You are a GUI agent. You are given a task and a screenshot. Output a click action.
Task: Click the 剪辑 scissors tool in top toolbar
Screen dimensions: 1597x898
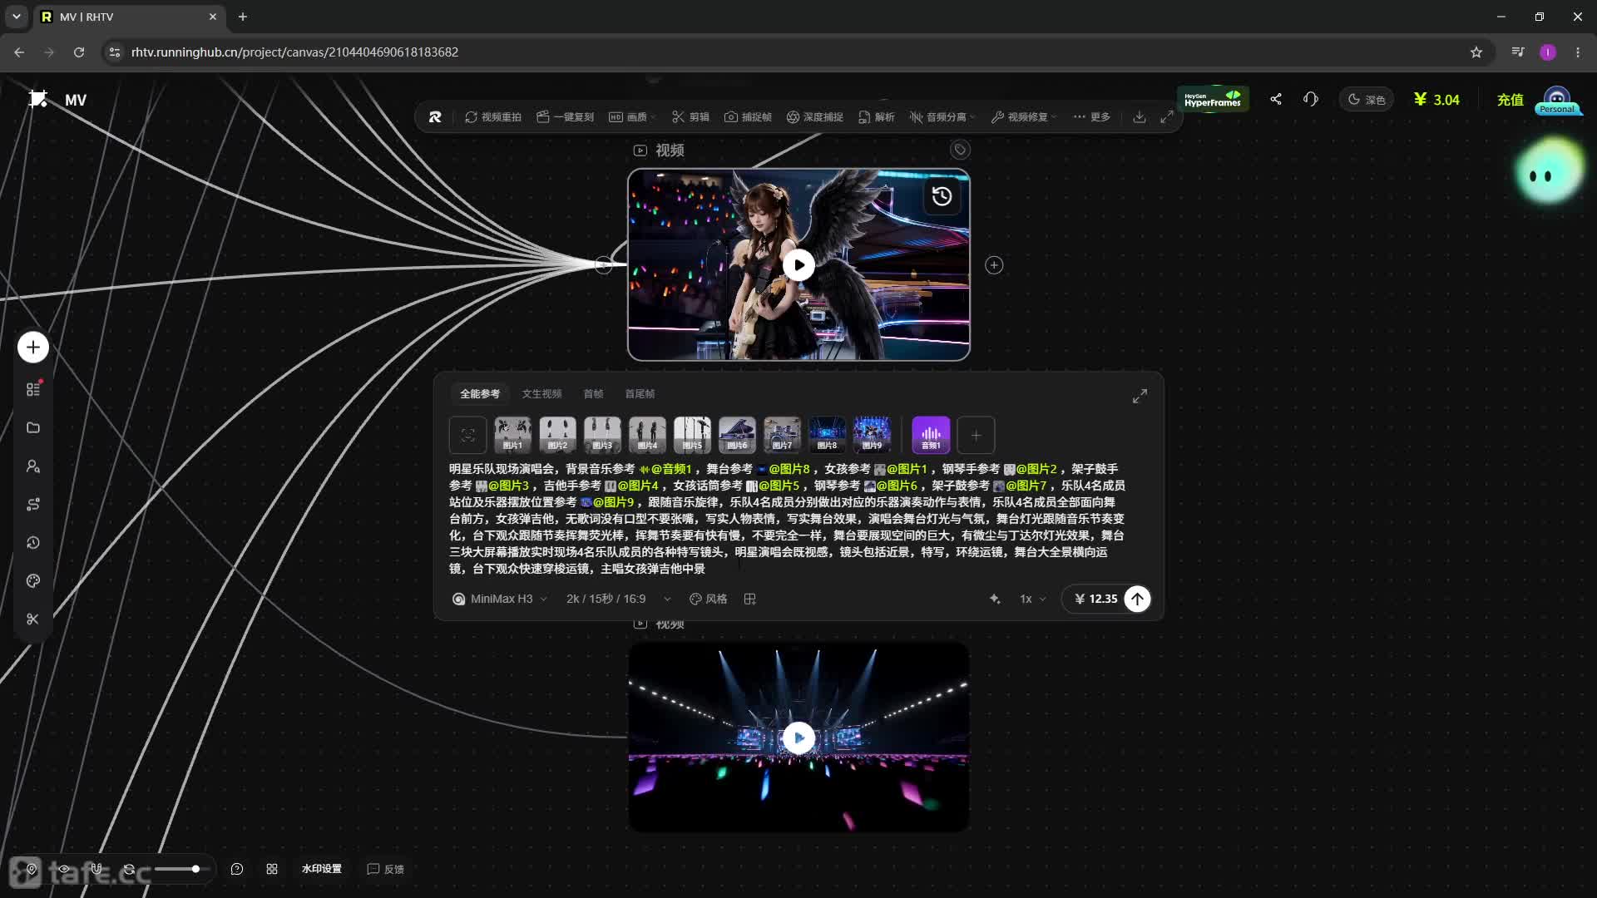(x=690, y=117)
